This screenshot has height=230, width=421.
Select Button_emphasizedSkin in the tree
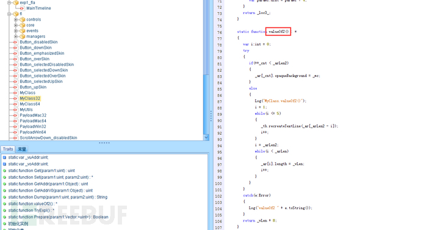pos(42,53)
